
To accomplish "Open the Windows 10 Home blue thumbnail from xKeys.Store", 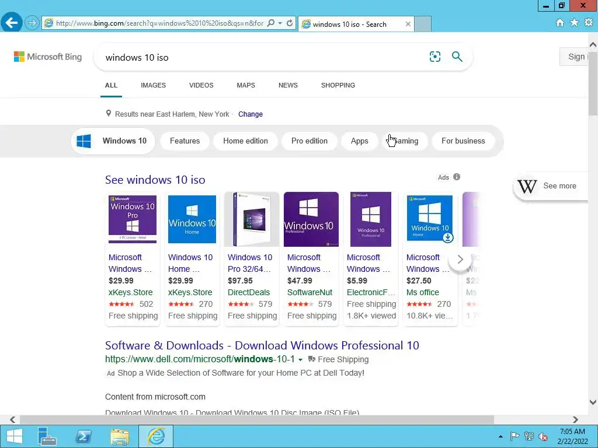I will click(192, 219).
